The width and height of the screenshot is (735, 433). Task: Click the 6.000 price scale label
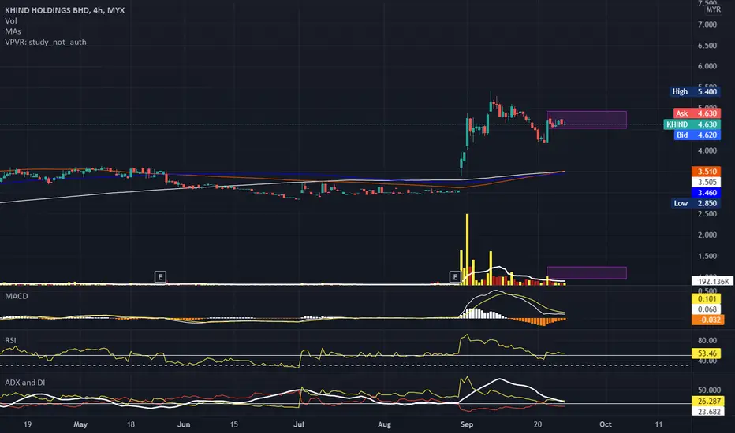(x=707, y=66)
